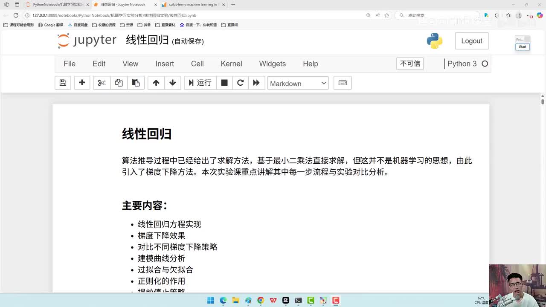The width and height of the screenshot is (546, 307).
Task: Rename the notebook by clicking title 线性回归
Action: 147,40
